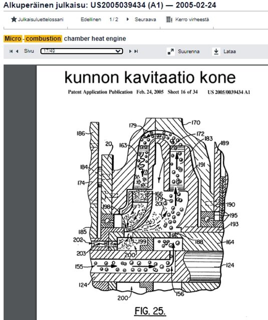Go to previous page arrow icon
Viewport: 268px width, 320px height.
(x=17, y=51)
